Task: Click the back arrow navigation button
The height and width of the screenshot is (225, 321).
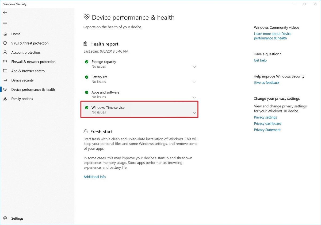Action: pyautogui.click(x=5, y=12)
